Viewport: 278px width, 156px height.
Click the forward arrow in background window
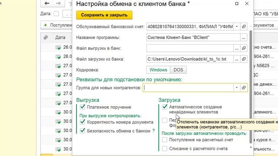(x=59, y=3)
